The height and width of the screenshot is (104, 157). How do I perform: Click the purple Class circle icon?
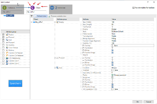click(x=32, y=8)
